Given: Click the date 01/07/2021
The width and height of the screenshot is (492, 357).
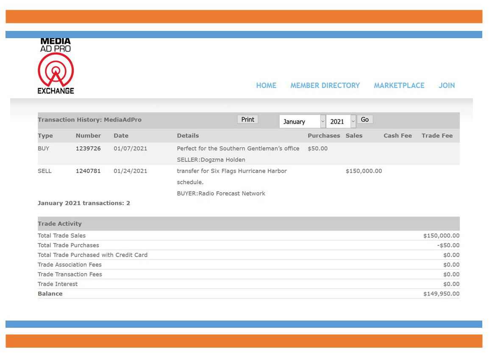Looking at the screenshot, I should 130,149.
